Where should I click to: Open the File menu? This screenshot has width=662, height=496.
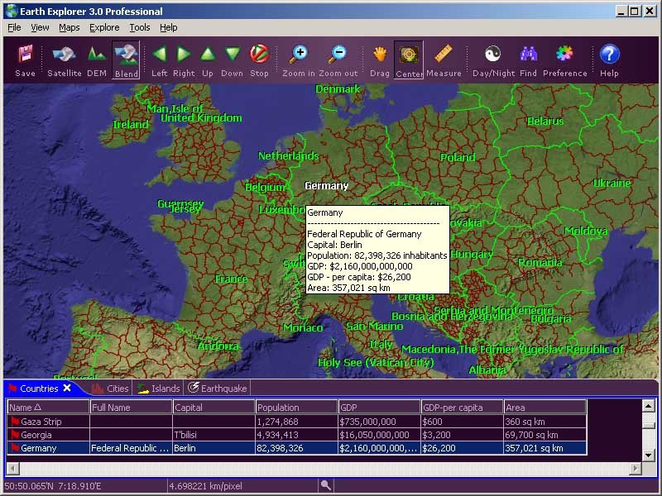pos(14,27)
